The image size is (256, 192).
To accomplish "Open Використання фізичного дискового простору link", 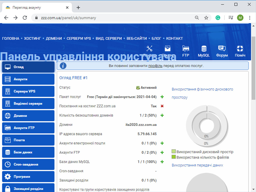I will pyautogui.click(x=202, y=93).
